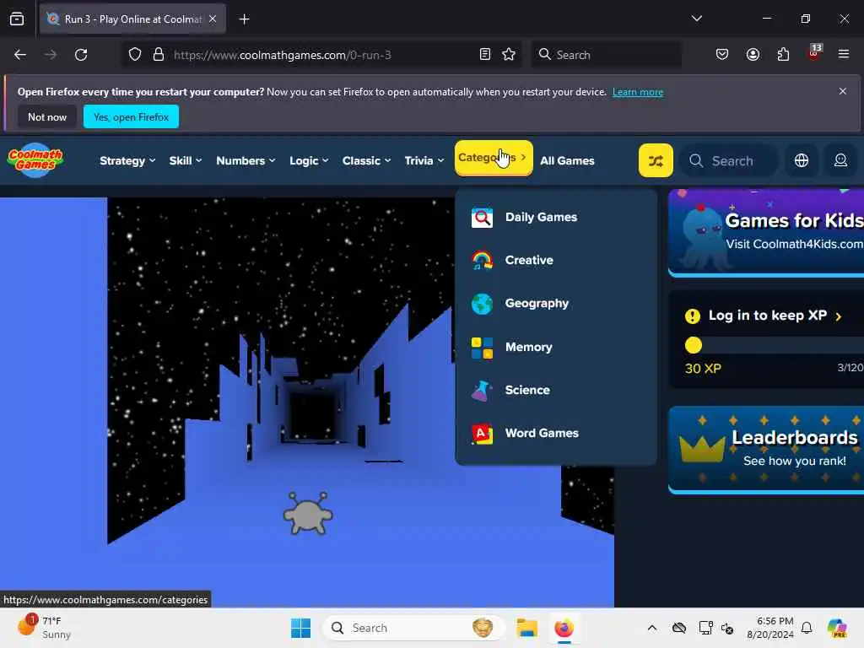The height and width of the screenshot is (648, 864).
Task: Open the notification bell in taskbar
Action: [x=807, y=628]
